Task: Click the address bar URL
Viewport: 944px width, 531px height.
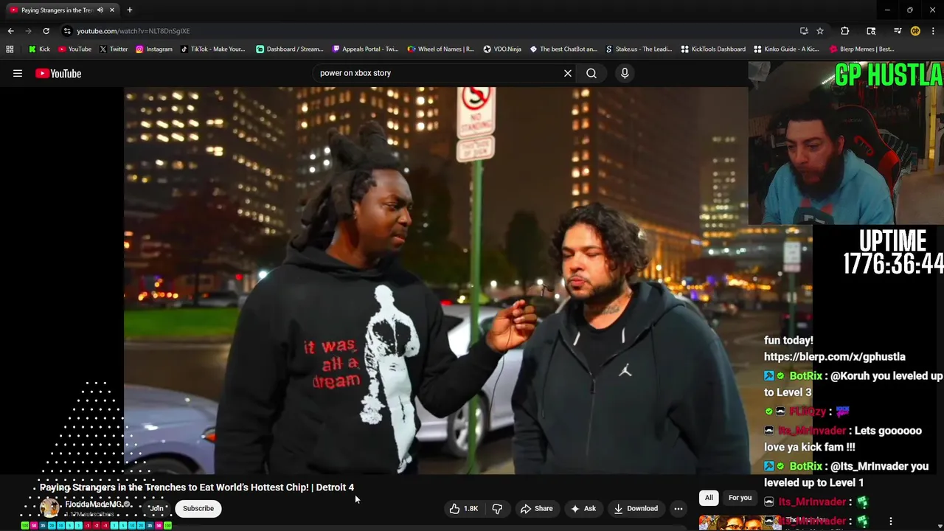Action: click(133, 31)
